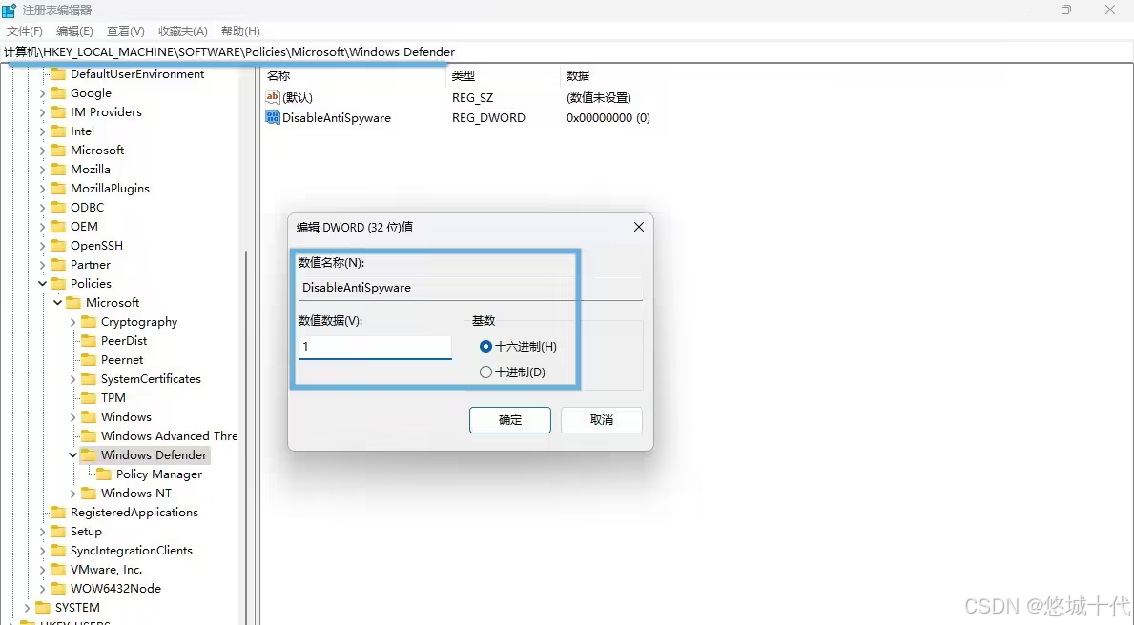
Task: Select the DefaultUserEnvironment tree item
Action: (x=137, y=73)
